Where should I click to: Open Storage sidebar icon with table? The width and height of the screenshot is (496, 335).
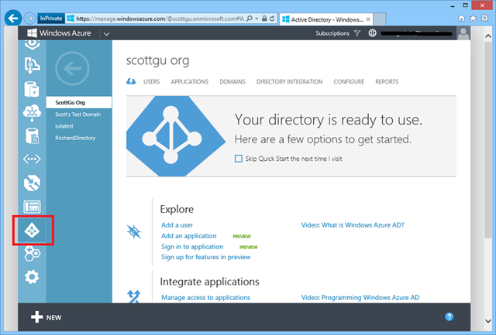[x=32, y=136]
